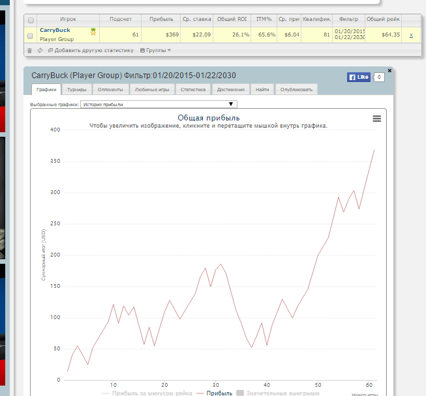Click the $64.35 total rake cell
Image resolution: width=426 pixels, height=396 pixels.
[383, 35]
